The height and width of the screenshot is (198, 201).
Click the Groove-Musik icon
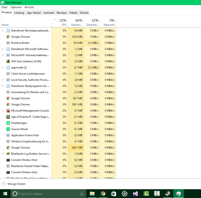pyautogui.click(x=8, y=129)
